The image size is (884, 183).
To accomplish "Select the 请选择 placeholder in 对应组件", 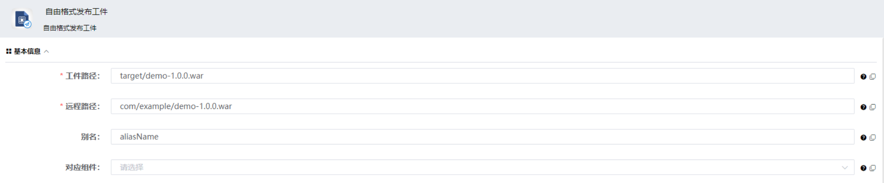I will click(x=132, y=167).
